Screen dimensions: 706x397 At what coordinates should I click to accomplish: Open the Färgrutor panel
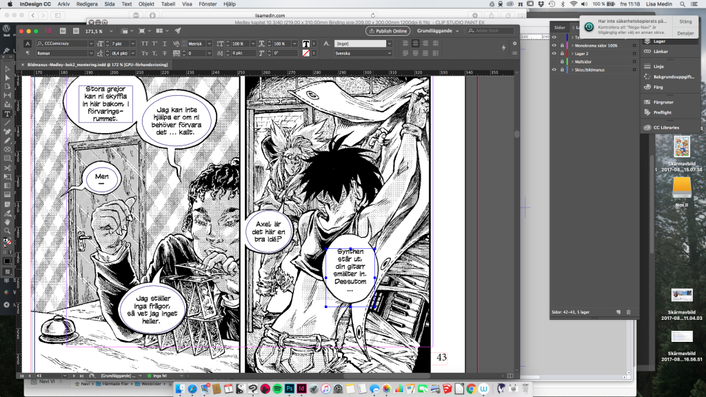pos(663,102)
